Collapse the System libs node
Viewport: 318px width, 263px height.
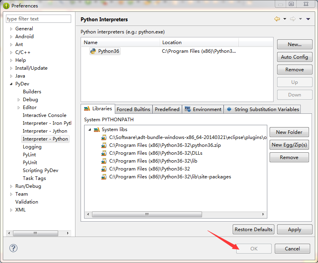(90, 130)
